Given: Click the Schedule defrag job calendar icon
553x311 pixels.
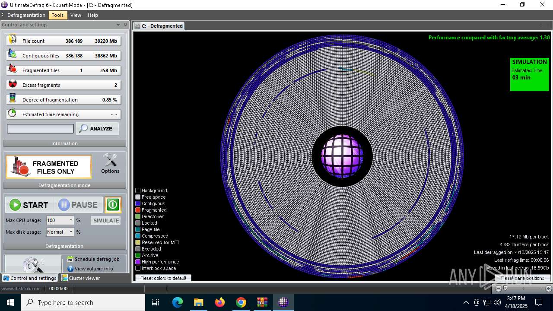Looking at the screenshot, I should pos(70,259).
